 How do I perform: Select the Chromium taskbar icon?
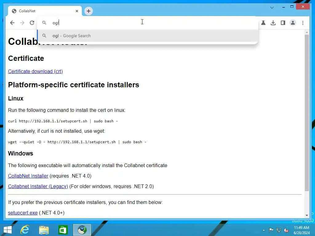[x=82, y=230]
